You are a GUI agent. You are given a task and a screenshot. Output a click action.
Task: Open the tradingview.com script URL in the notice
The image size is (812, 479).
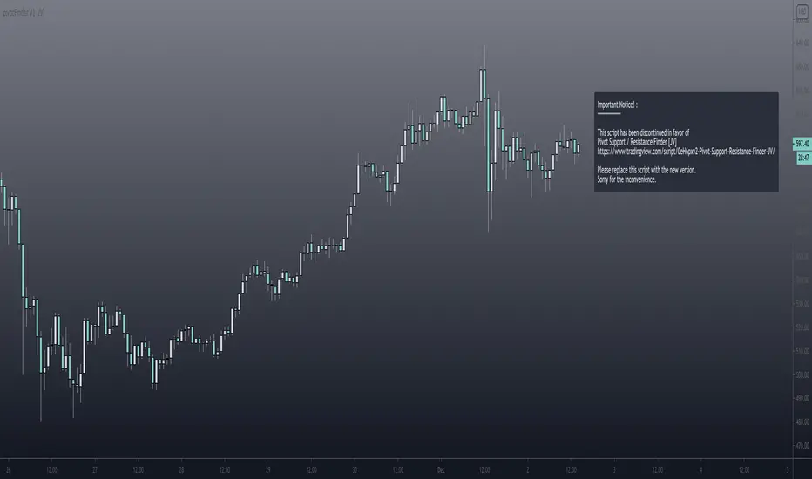coord(686,150)
